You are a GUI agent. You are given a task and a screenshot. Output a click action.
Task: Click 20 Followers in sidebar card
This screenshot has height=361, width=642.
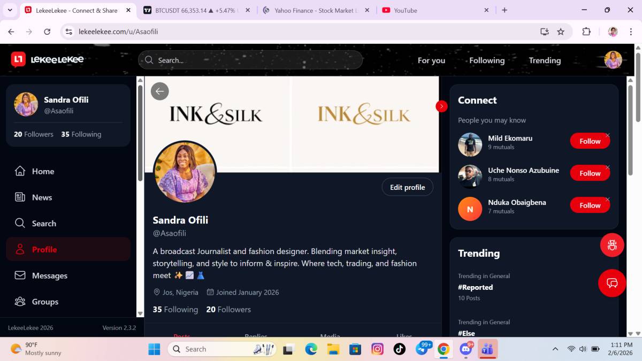coord(34,134)
